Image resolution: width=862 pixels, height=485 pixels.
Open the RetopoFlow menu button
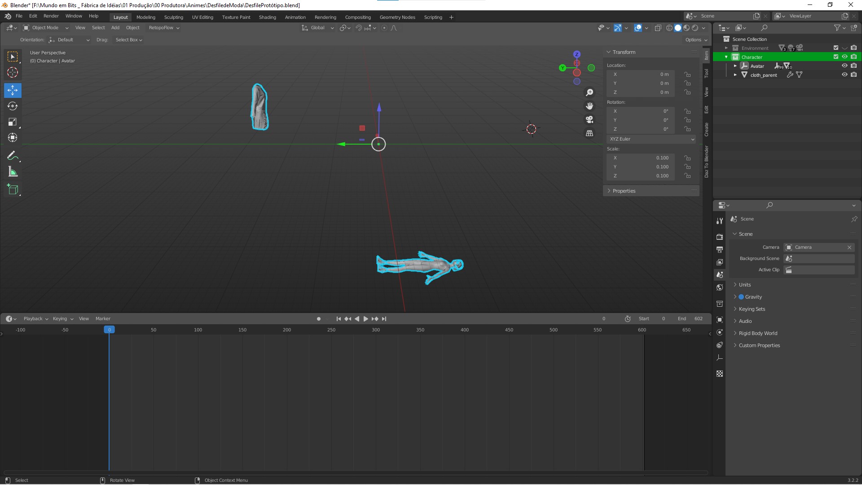[164, 28]
